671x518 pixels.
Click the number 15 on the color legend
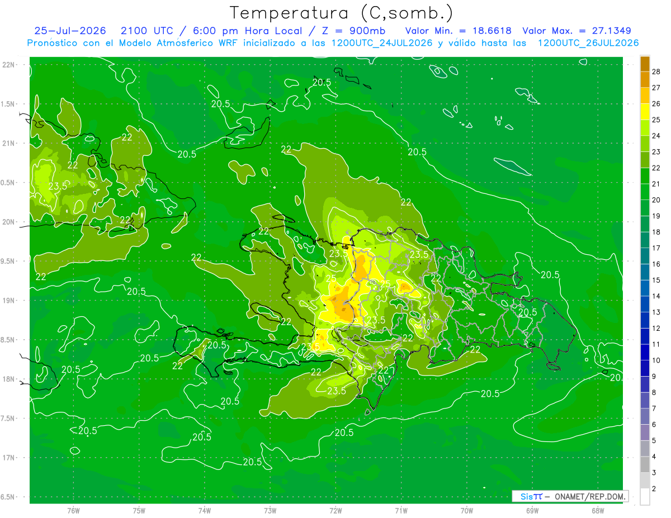[656, 281]
